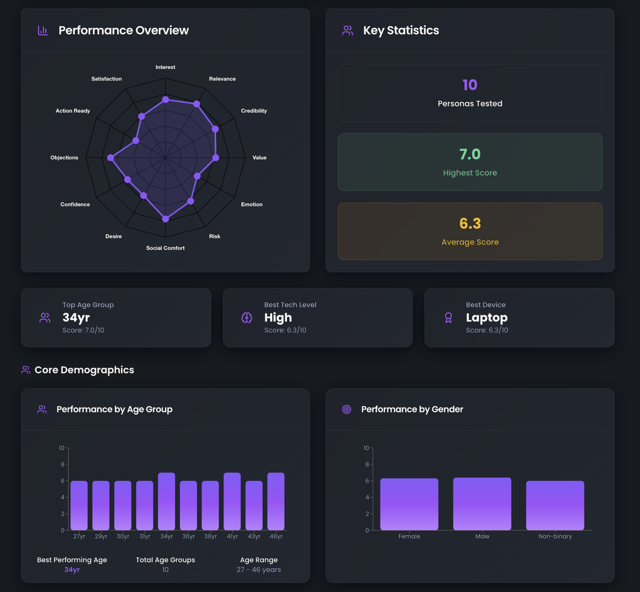
Task: Click the award ribbon icon in Best Device card
Action: (x=448, y=318)
